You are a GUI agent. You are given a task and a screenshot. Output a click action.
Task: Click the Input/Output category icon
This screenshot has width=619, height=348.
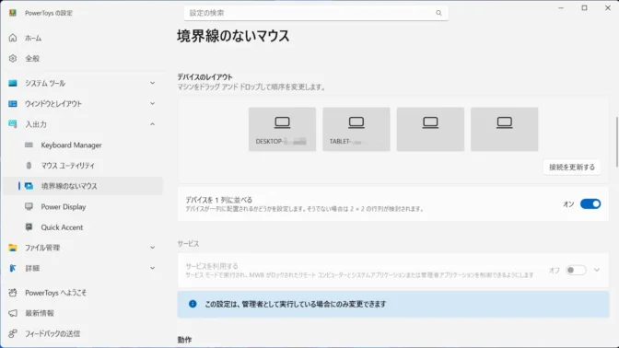click(13, 124)
